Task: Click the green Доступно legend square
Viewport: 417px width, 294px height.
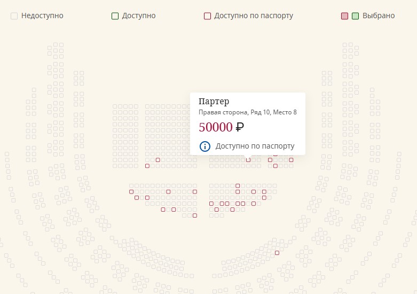Action: pyautogui.click(x=115, y=16)
